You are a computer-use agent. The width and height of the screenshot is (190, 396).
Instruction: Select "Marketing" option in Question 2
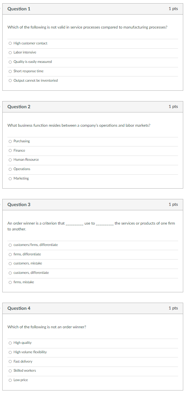(x=10, y=178)
